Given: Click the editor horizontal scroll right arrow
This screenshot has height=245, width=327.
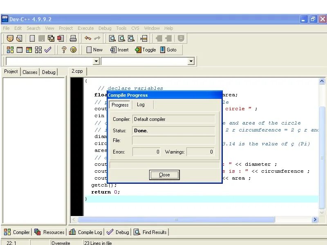Looking at the screenshot, I should [315, 219].
